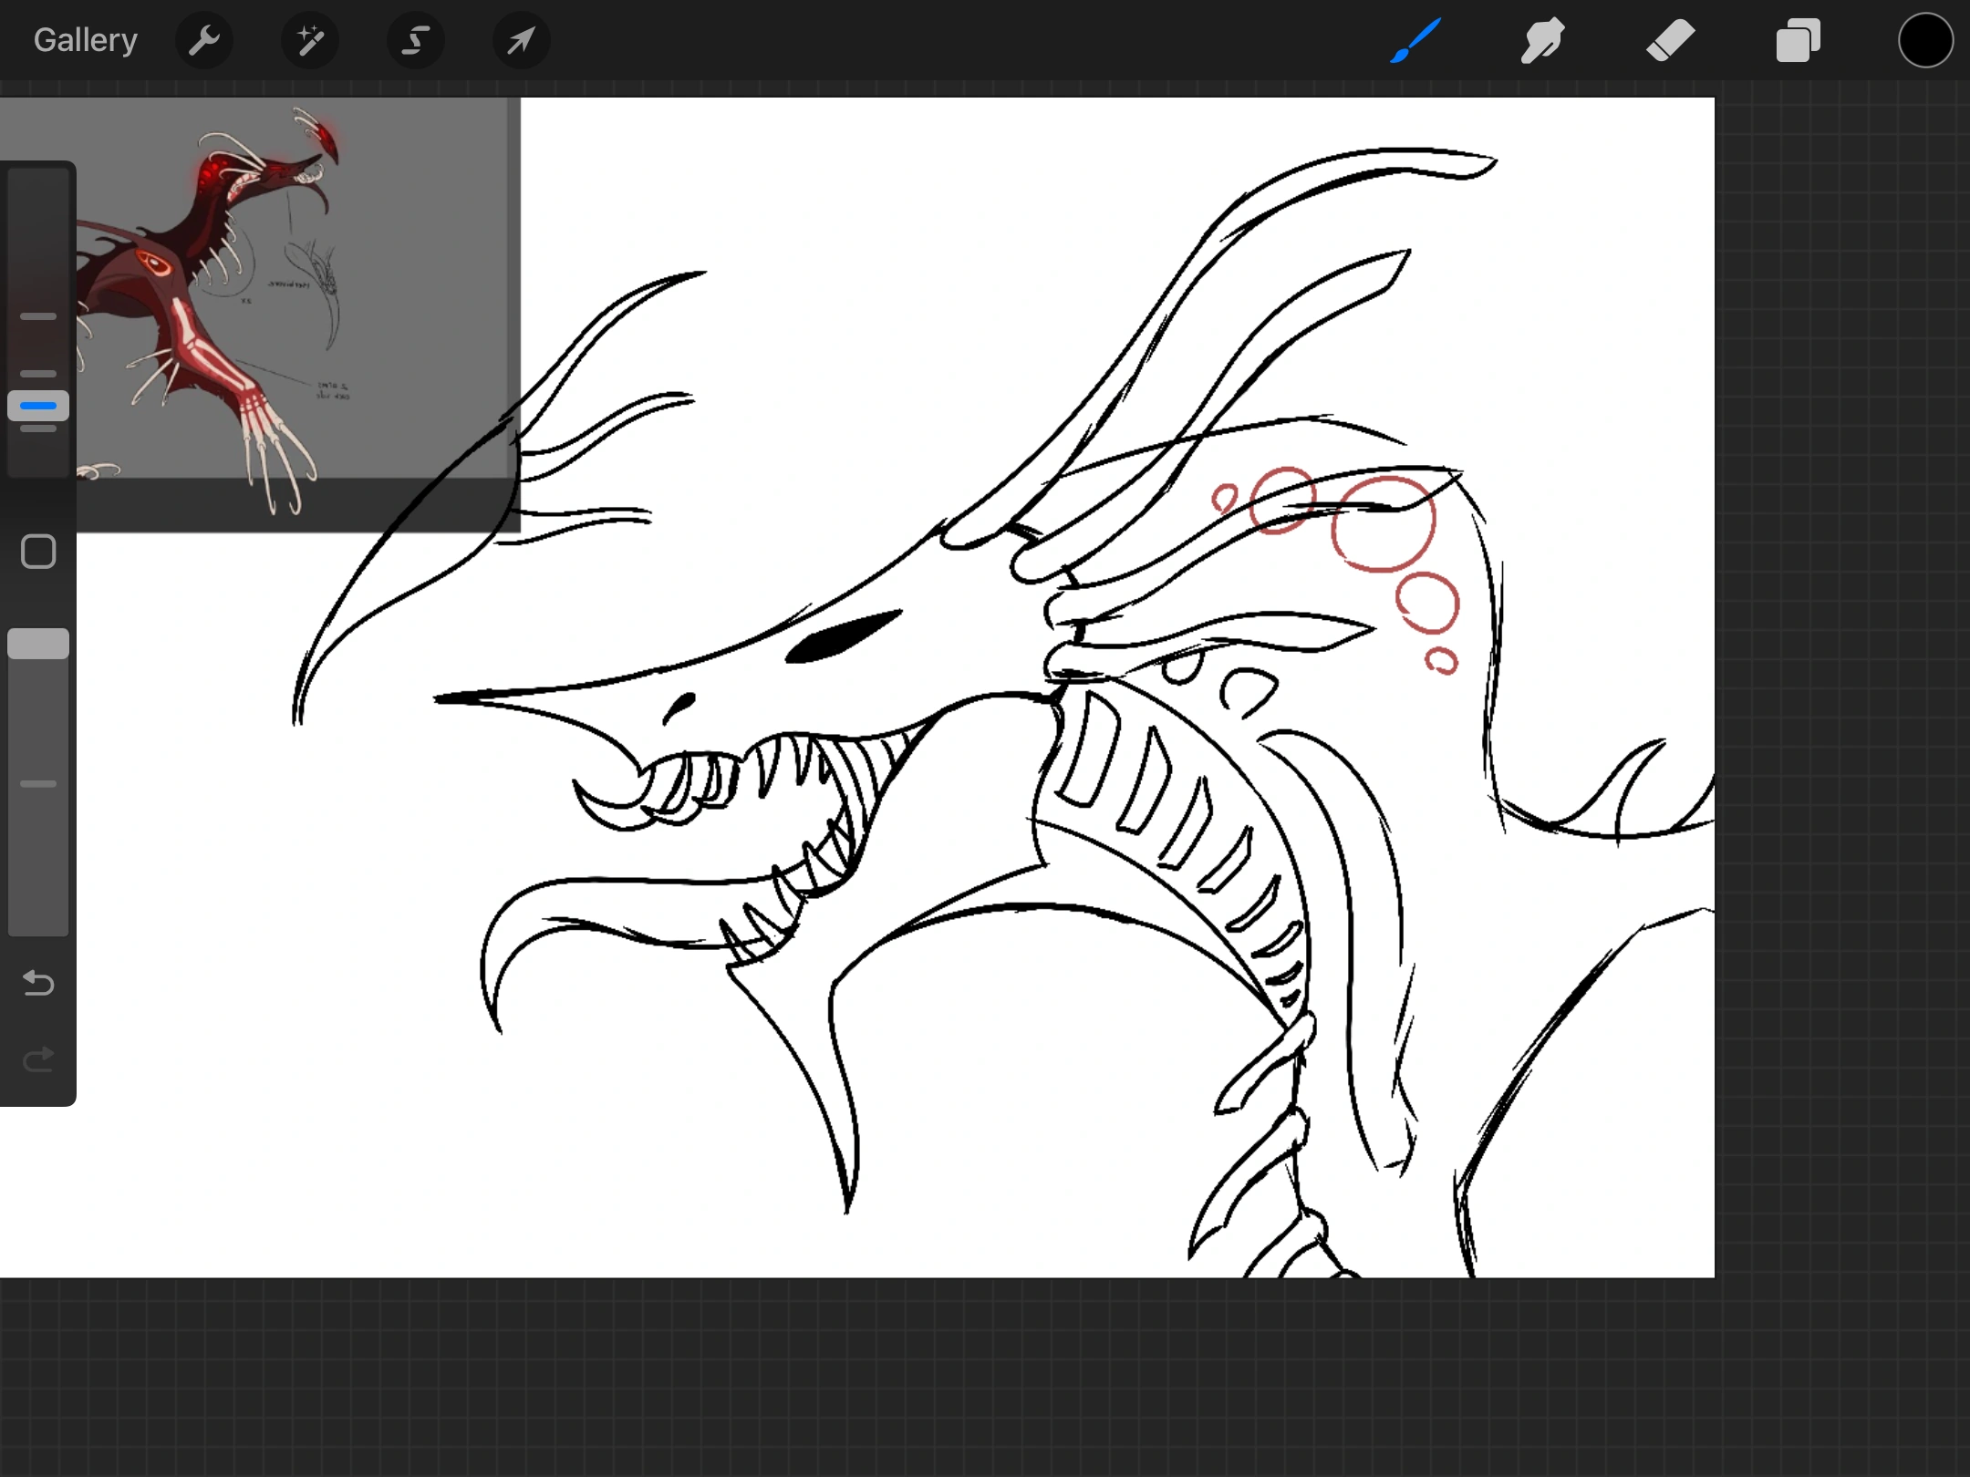Screen dimensions: 1970x1477
Task: Open the Actions menu with the wrench icon
Action: click(x=204, y=40)
